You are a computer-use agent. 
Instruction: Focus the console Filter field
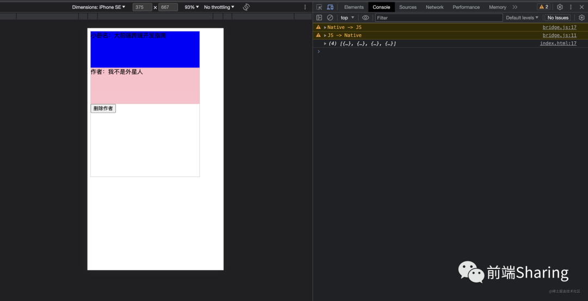439,17
